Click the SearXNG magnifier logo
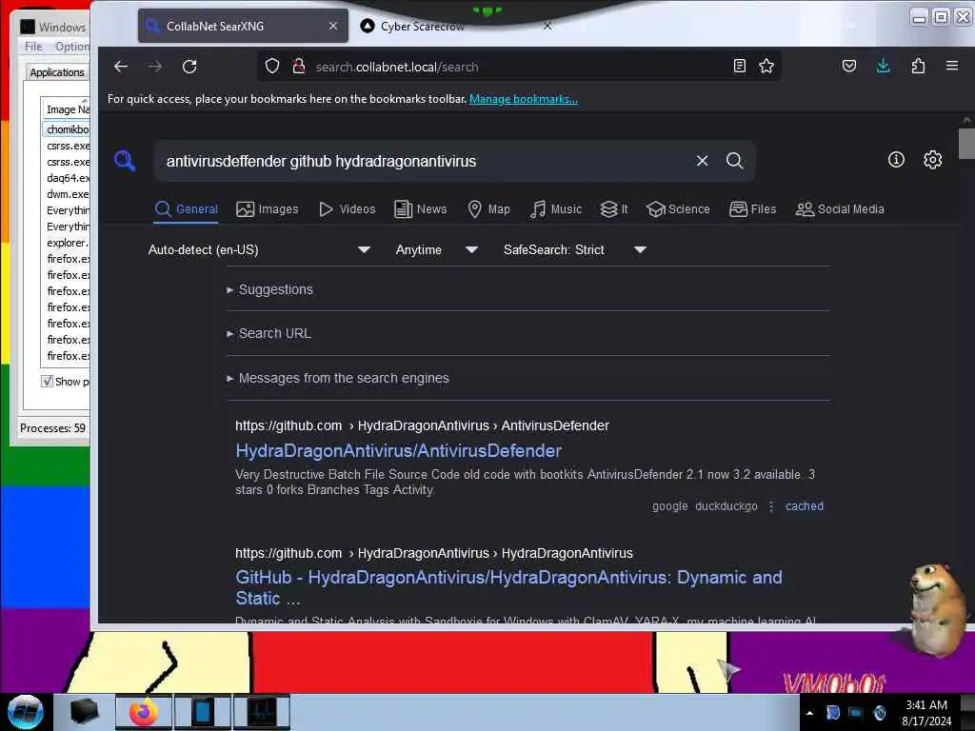 (x=125, y=160)
